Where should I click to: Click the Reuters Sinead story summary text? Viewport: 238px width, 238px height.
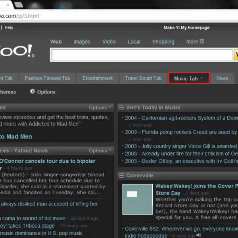point(52,184)
